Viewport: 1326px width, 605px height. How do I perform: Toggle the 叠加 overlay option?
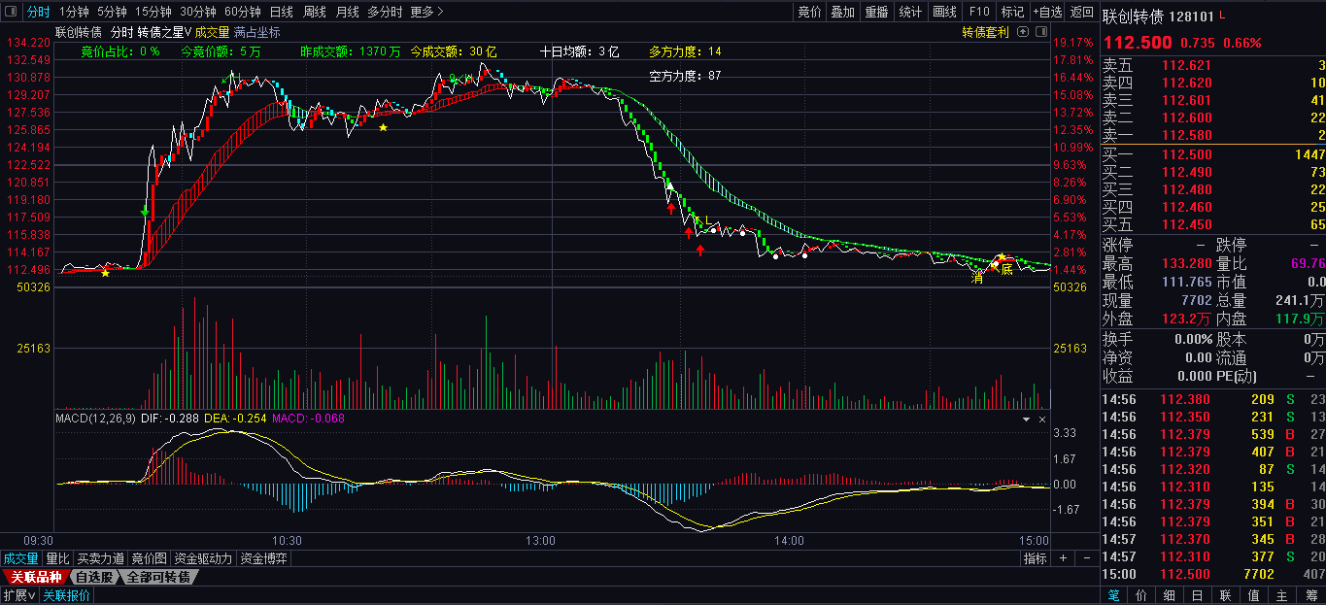pos(842,12)
